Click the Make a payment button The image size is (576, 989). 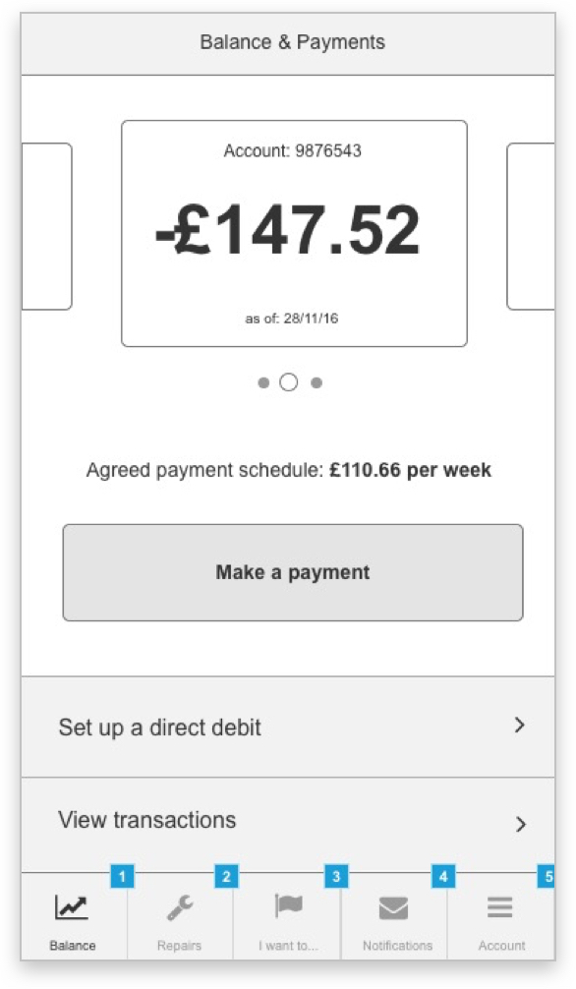tap(293, 573)
